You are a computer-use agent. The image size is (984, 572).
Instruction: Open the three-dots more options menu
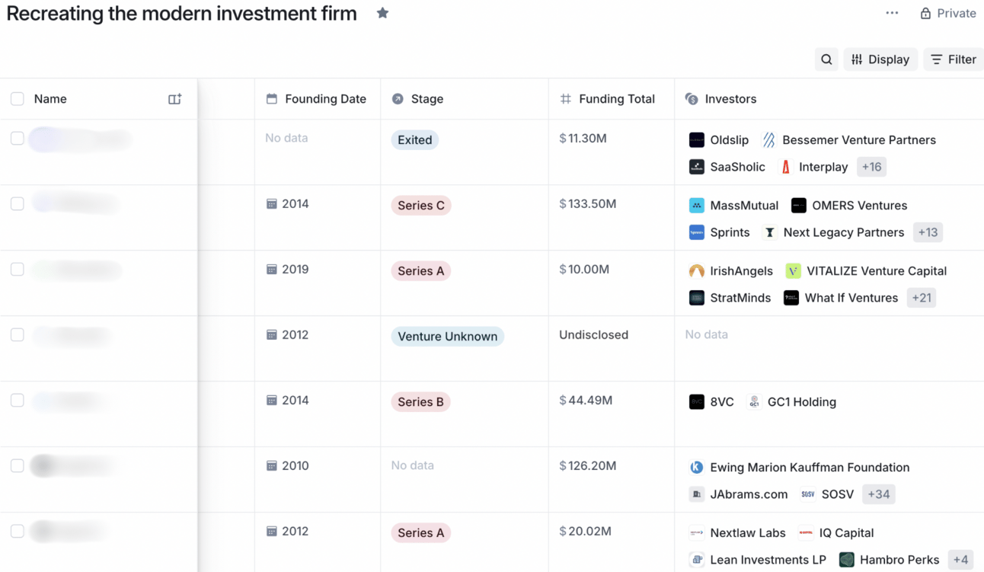[892, 13]
